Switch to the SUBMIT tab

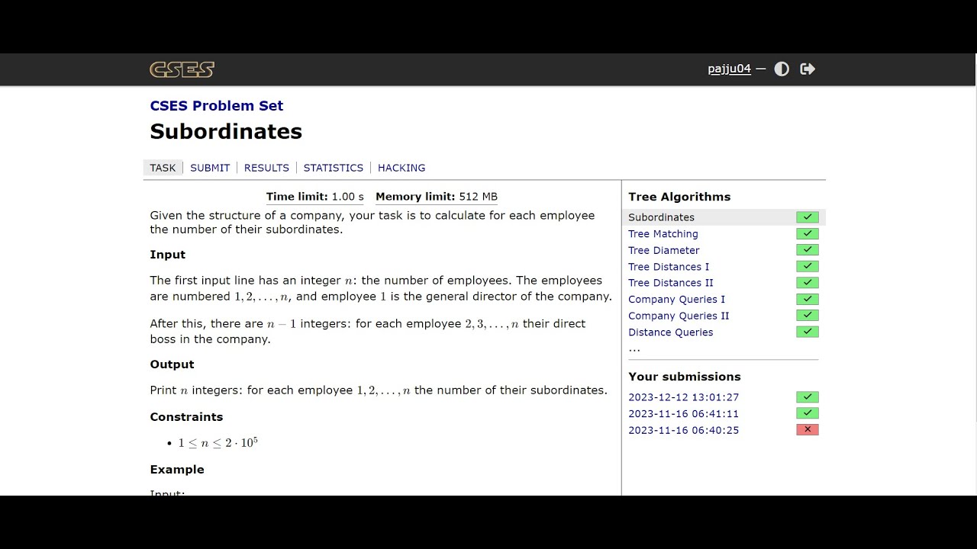pos(210,168)
